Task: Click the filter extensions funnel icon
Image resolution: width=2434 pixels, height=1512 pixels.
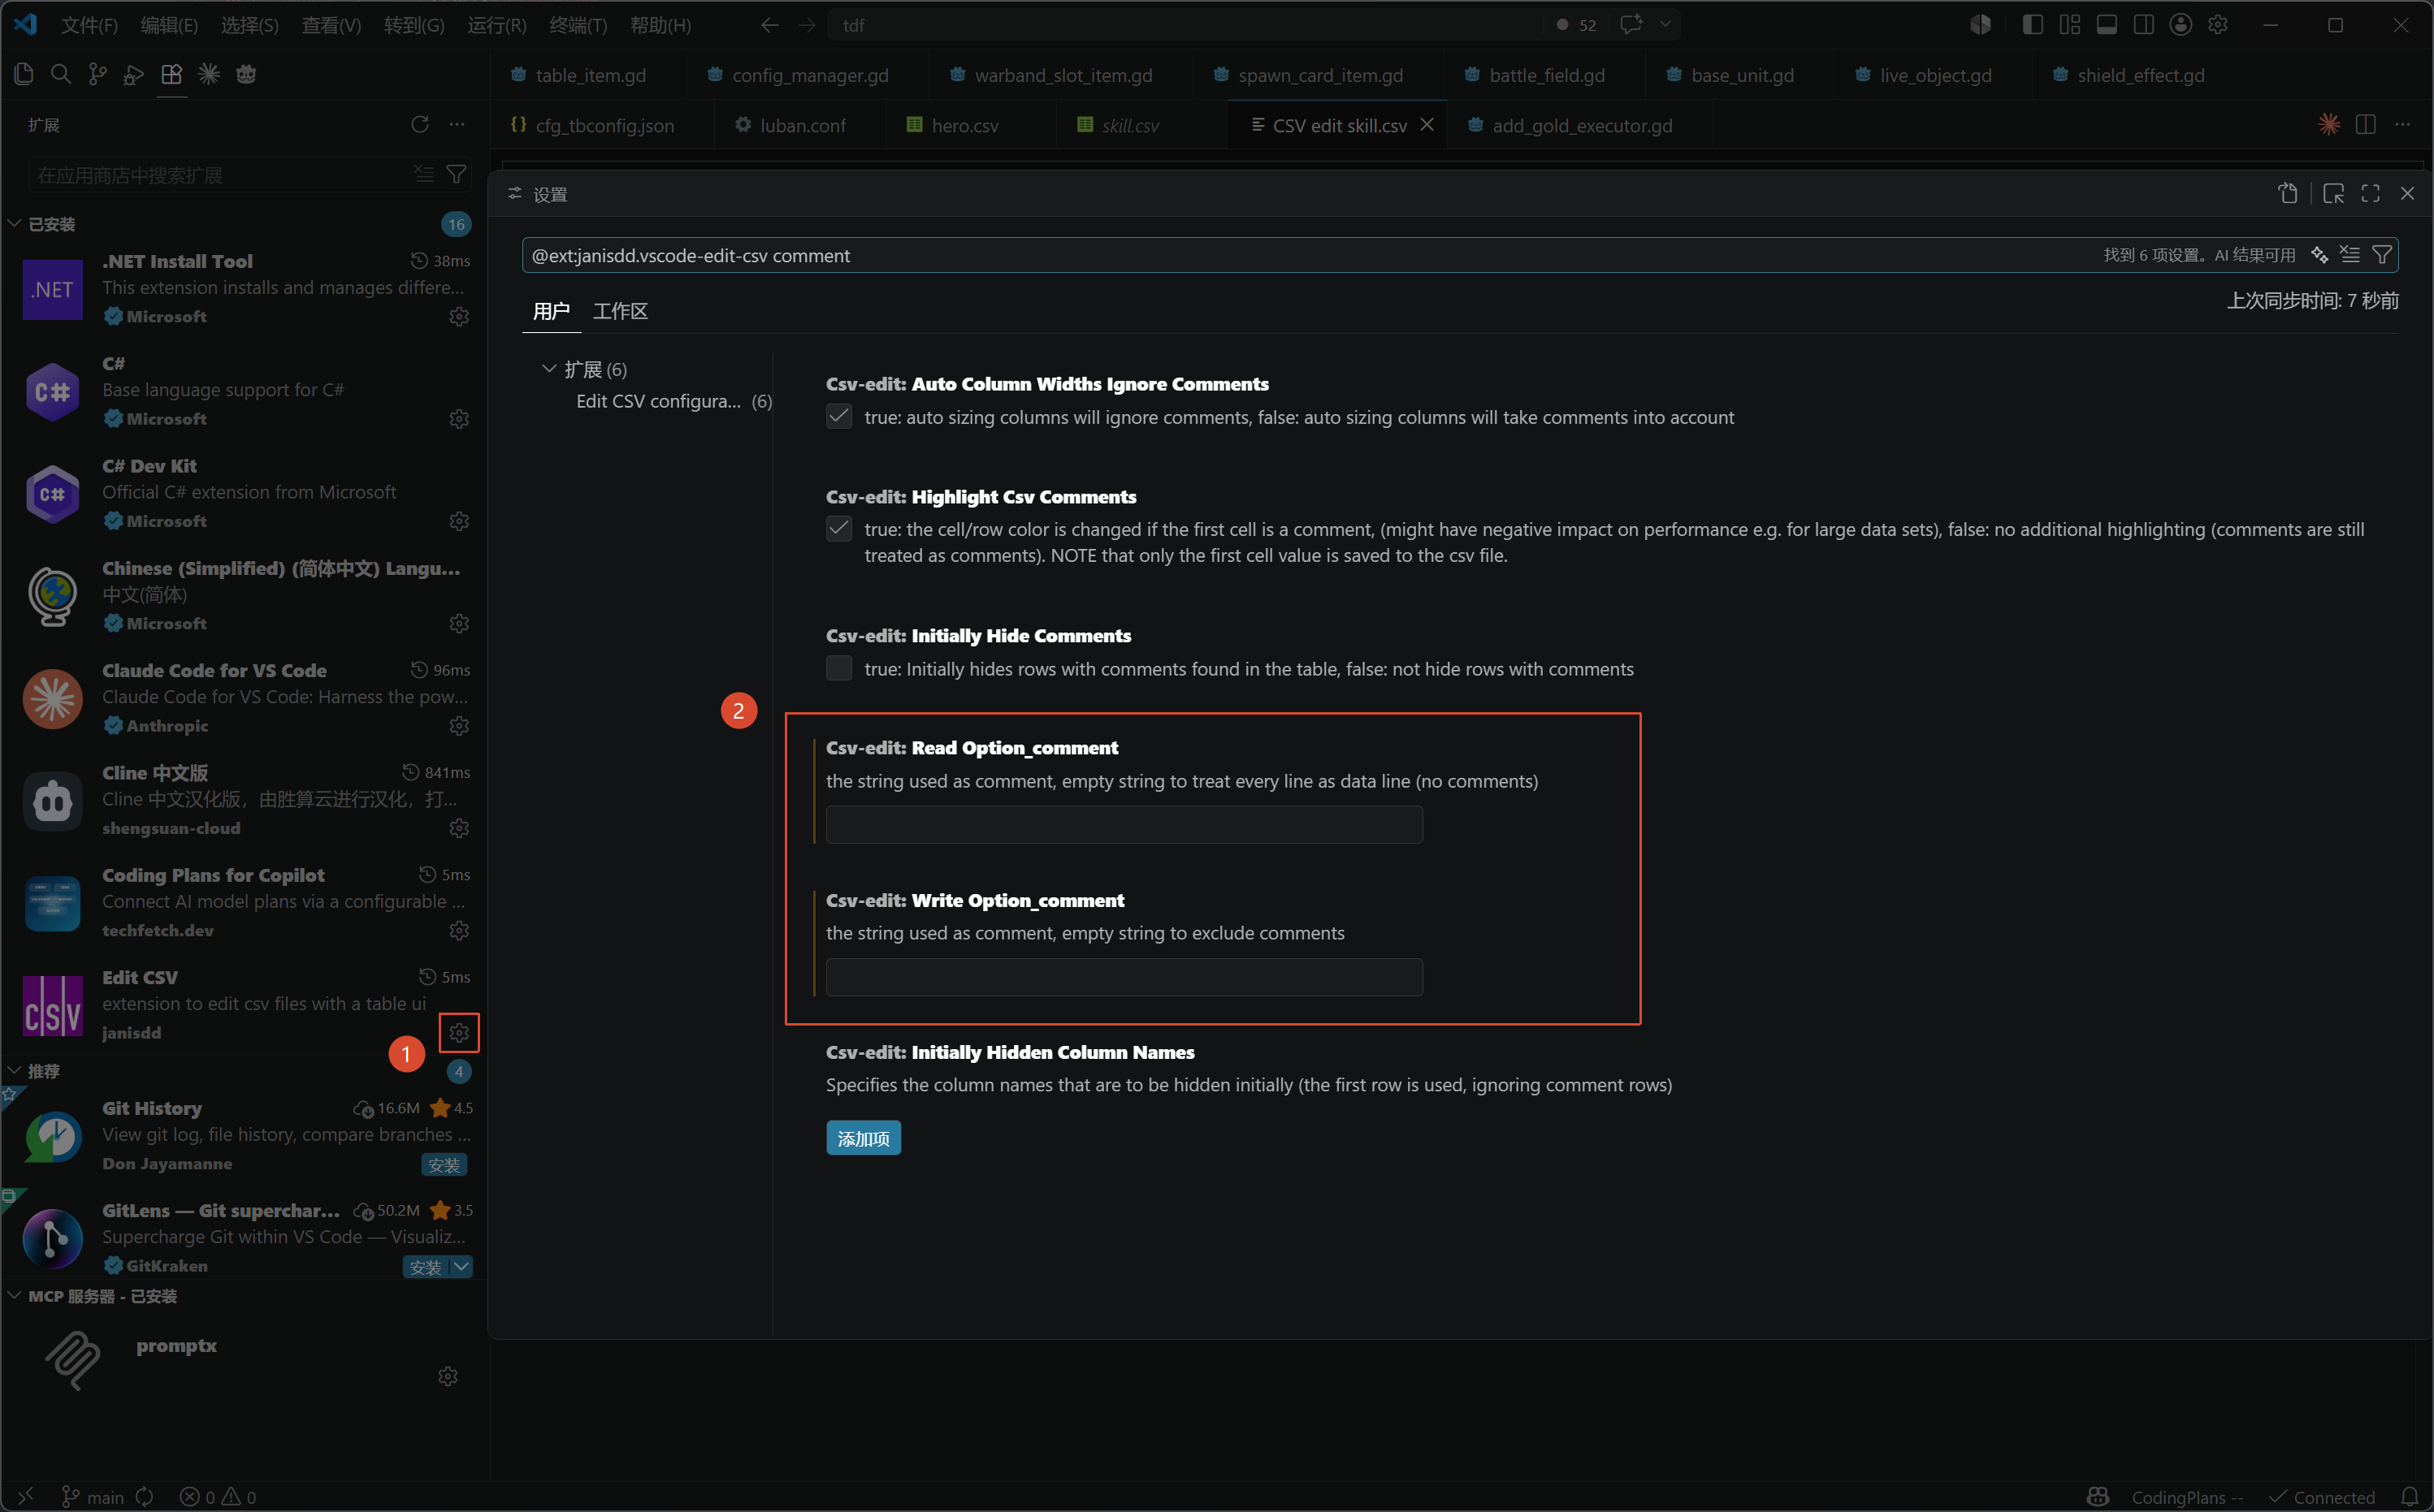Action: (457, 174)
